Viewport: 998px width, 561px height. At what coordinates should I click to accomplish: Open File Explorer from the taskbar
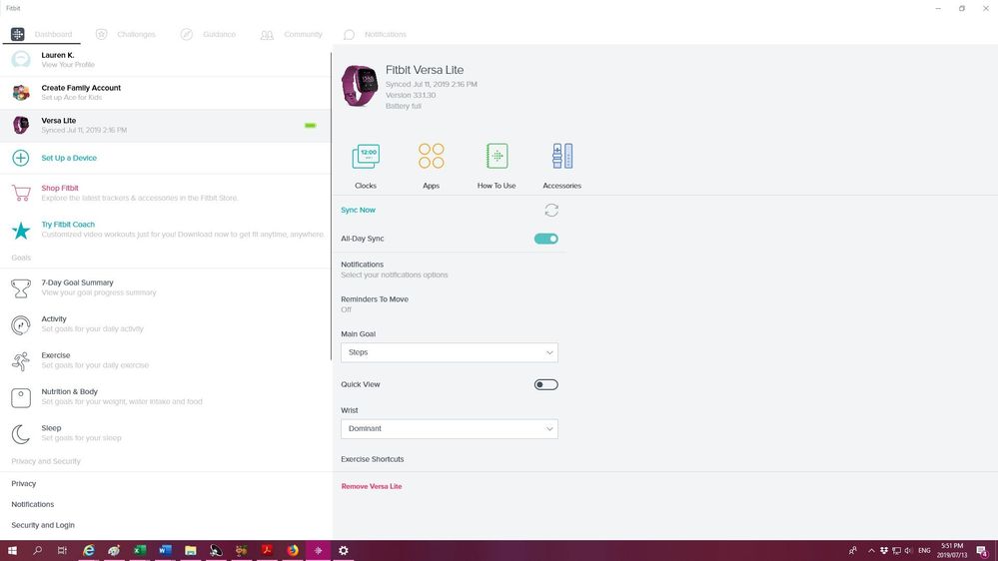[x=190, y=551]
